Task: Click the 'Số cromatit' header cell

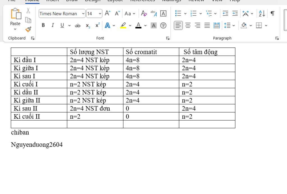Action: click(x=151, y=52)
